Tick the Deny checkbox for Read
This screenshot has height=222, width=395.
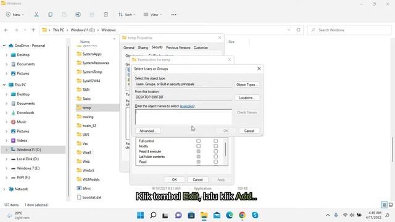[215, 162]
